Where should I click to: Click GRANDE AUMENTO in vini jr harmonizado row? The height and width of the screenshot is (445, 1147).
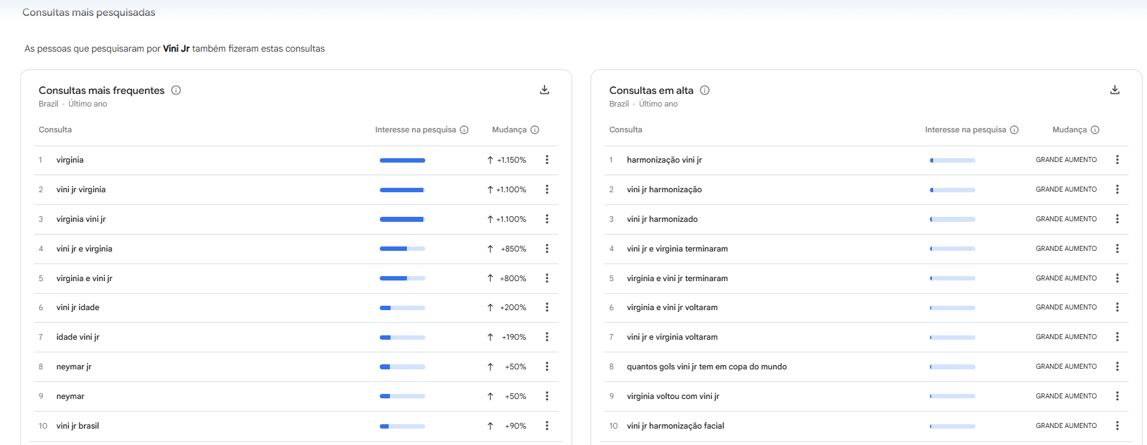coord(1066,219)
